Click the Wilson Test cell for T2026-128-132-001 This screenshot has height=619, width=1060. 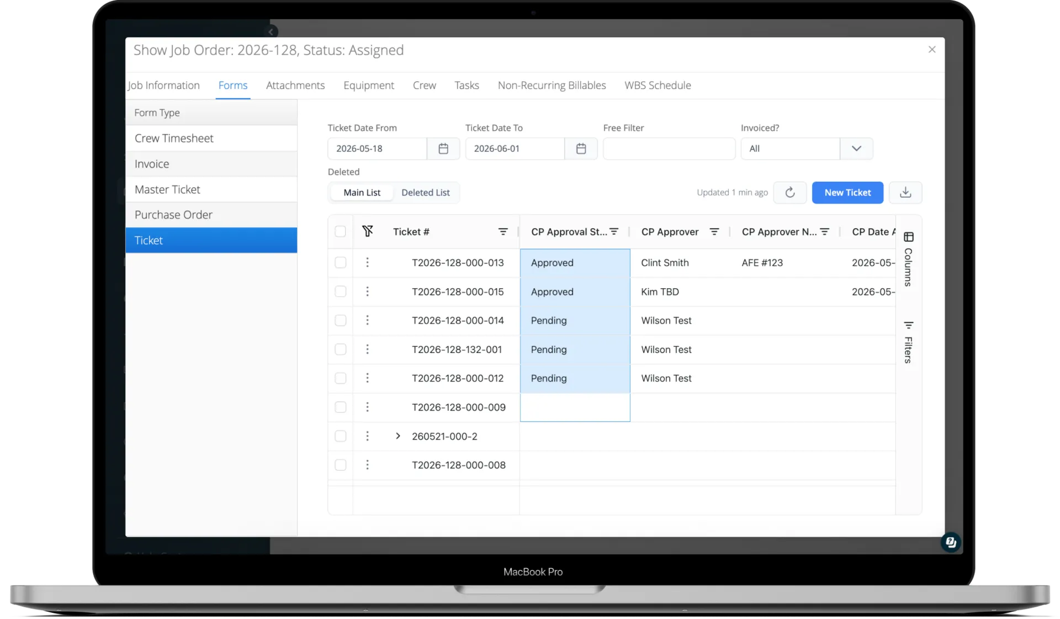[x=680, y=350]
